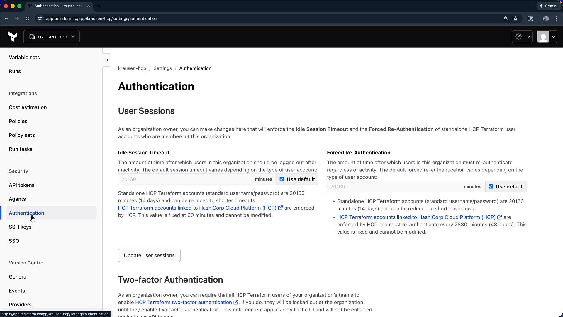Bookmark this page with star icon
This screenshot has height=317, width=563.
515,18
